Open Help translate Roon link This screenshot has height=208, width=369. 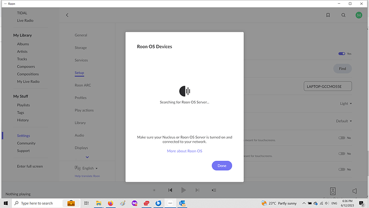[x=87, y=176]
